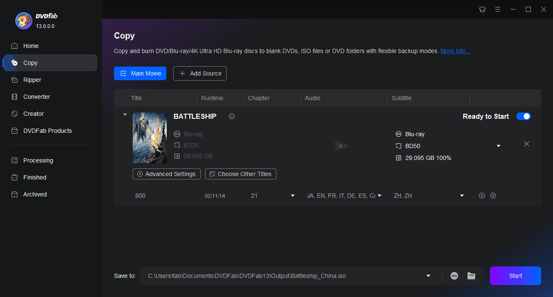This screenshot has width=553, height=297.
Task: Expand the Save to path dropdown
Action: click(428, 276)
